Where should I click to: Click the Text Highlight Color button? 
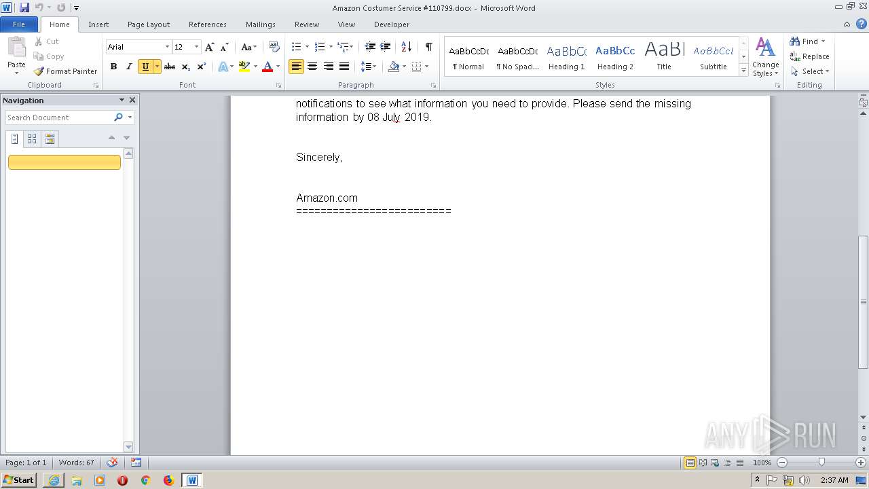pos(244,67)
